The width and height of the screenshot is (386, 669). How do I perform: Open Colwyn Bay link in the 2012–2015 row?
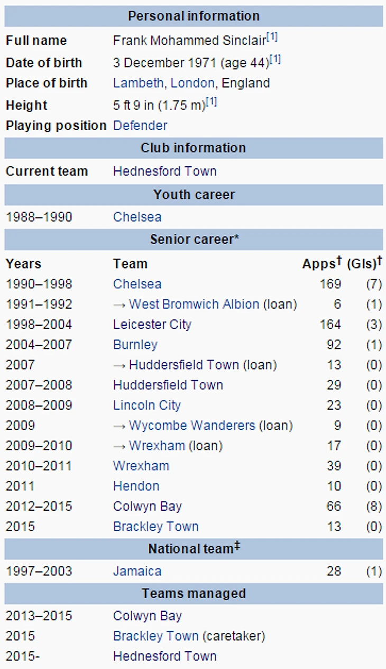pyautogui.click(x=148, y=507)
